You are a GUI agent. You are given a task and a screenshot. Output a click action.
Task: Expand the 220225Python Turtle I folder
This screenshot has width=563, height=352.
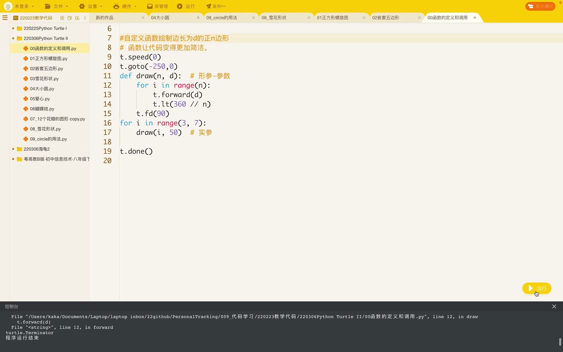(13, 28)
